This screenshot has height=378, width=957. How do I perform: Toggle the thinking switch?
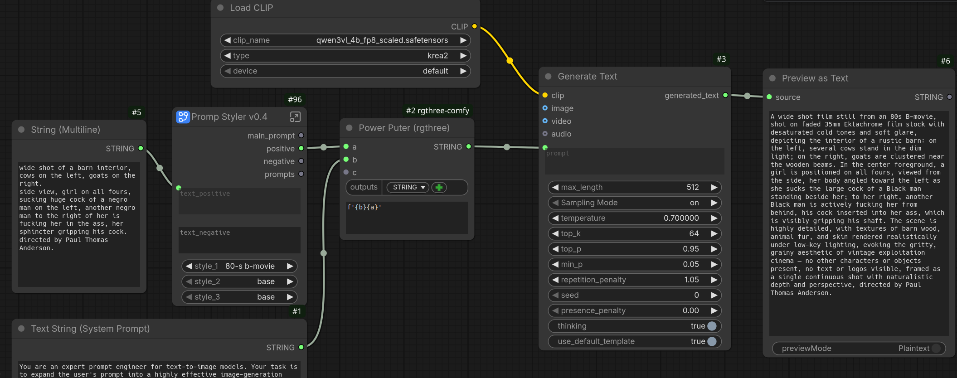[x=712, y=326]
